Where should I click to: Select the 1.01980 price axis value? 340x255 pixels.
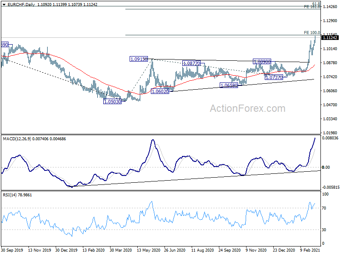[330, 133]
